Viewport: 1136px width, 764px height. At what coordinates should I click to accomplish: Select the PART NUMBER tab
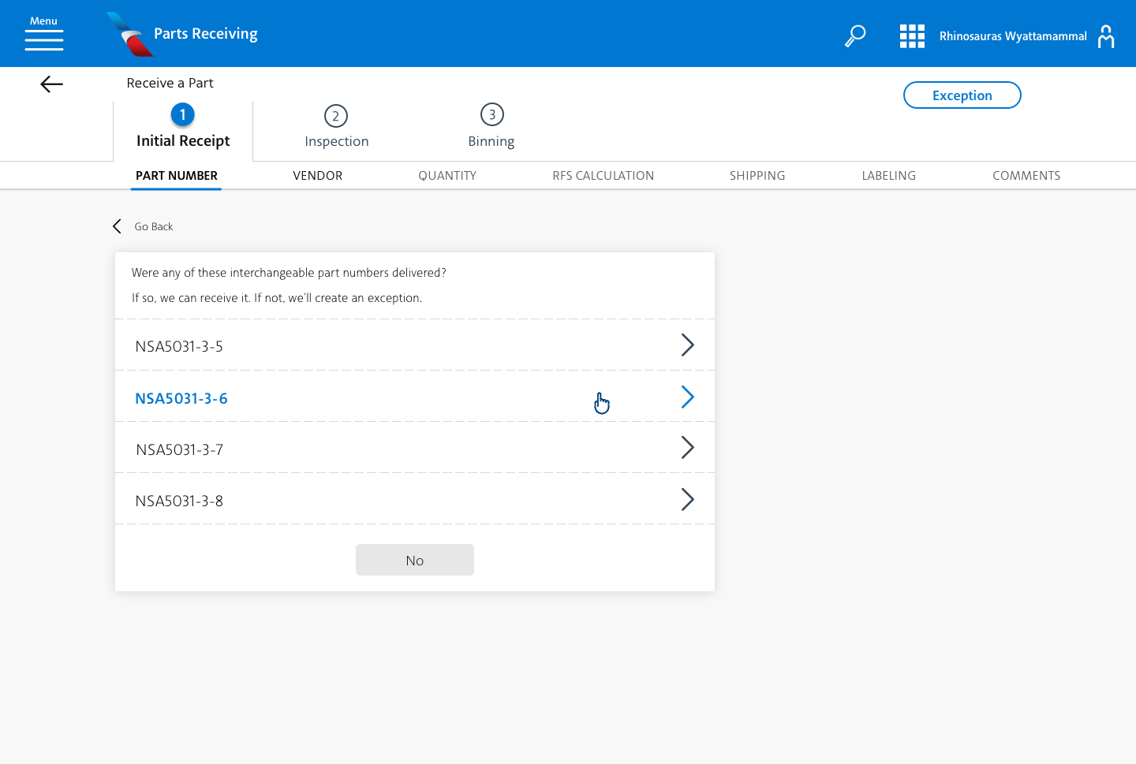[x=177, y=176]
